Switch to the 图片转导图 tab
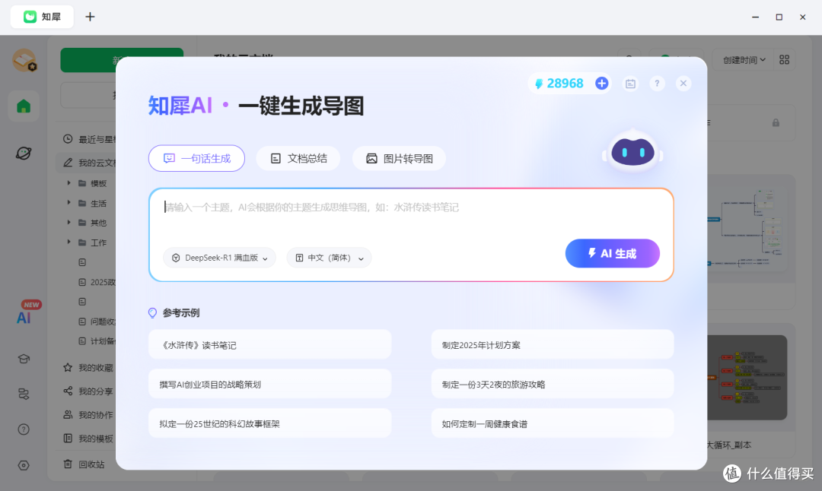 click(x=399, y=158)
